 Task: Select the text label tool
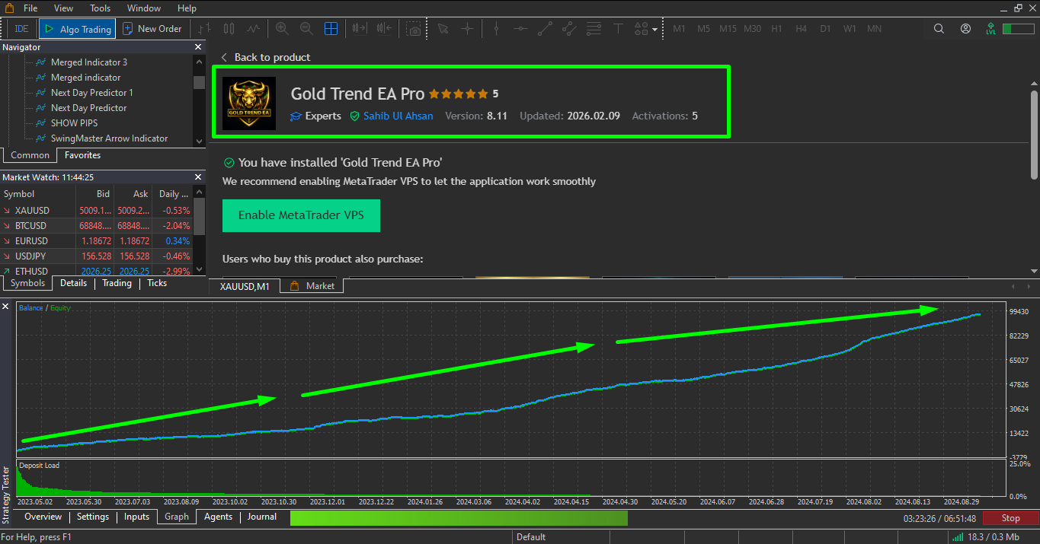point(618,29)
